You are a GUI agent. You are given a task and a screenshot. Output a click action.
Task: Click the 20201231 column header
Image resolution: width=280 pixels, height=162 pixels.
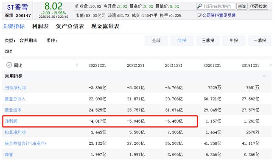tap(212, 65)
